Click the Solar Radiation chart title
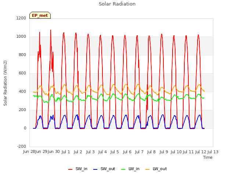235x176 pixels. coord(117,4)
